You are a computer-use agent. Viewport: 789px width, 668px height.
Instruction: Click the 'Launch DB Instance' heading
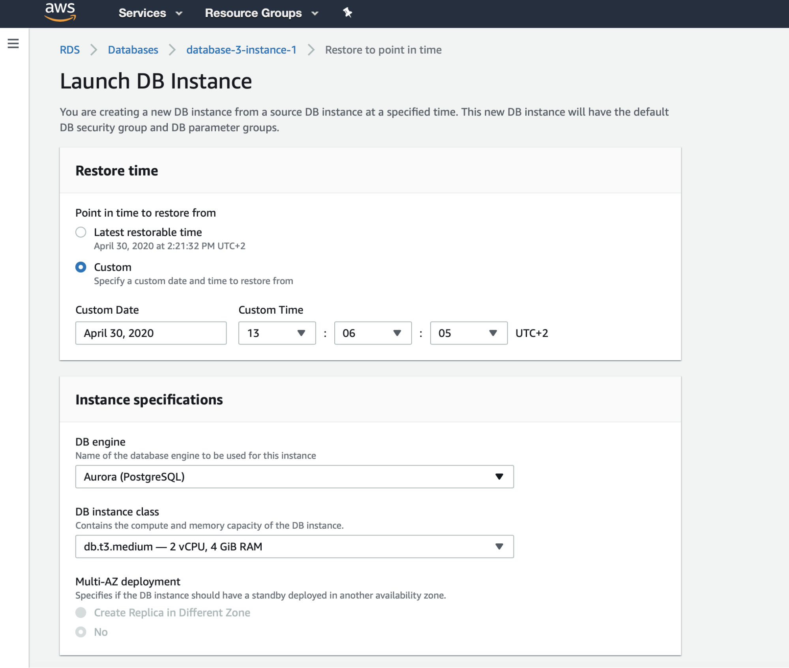click(156, 81)
